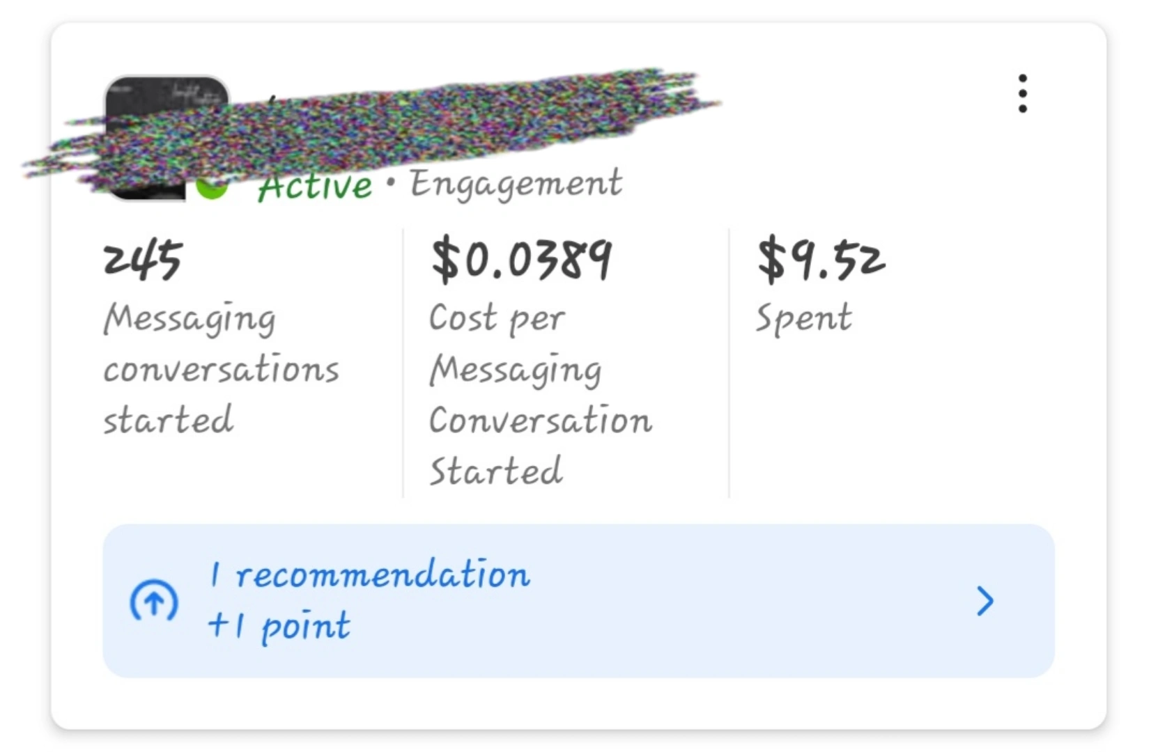This screenshot has width=1158, height=752.
Task: Select the 245 conversations count
Action: [x=143, y=260]
